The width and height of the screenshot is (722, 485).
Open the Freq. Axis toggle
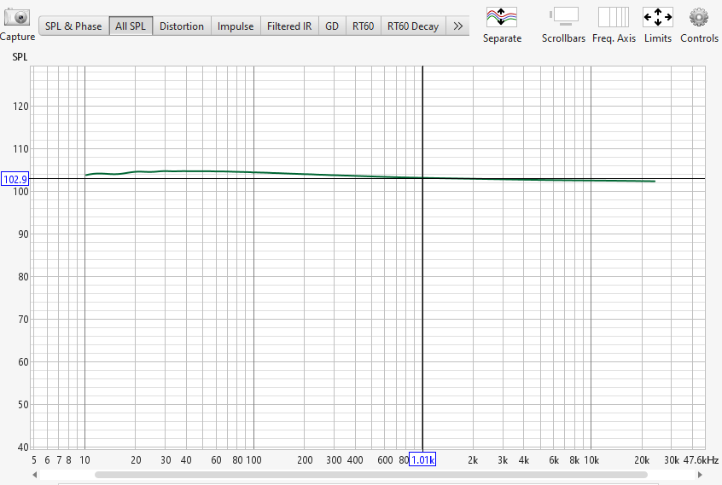pos(614,16)
